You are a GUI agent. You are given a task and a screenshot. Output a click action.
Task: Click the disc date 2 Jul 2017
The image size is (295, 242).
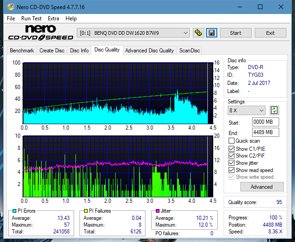pos(259,83)
